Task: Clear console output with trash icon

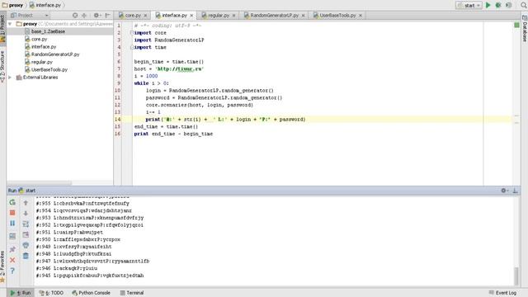Action: click(26, 256)
